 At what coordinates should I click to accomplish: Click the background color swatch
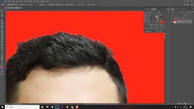[3, 68]
